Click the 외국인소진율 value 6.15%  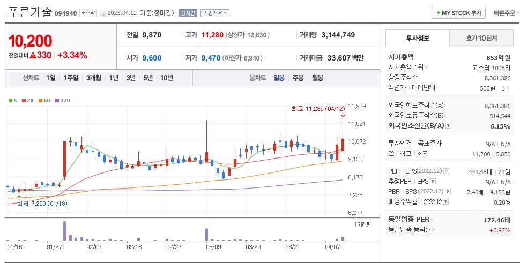tap(501, 126)
